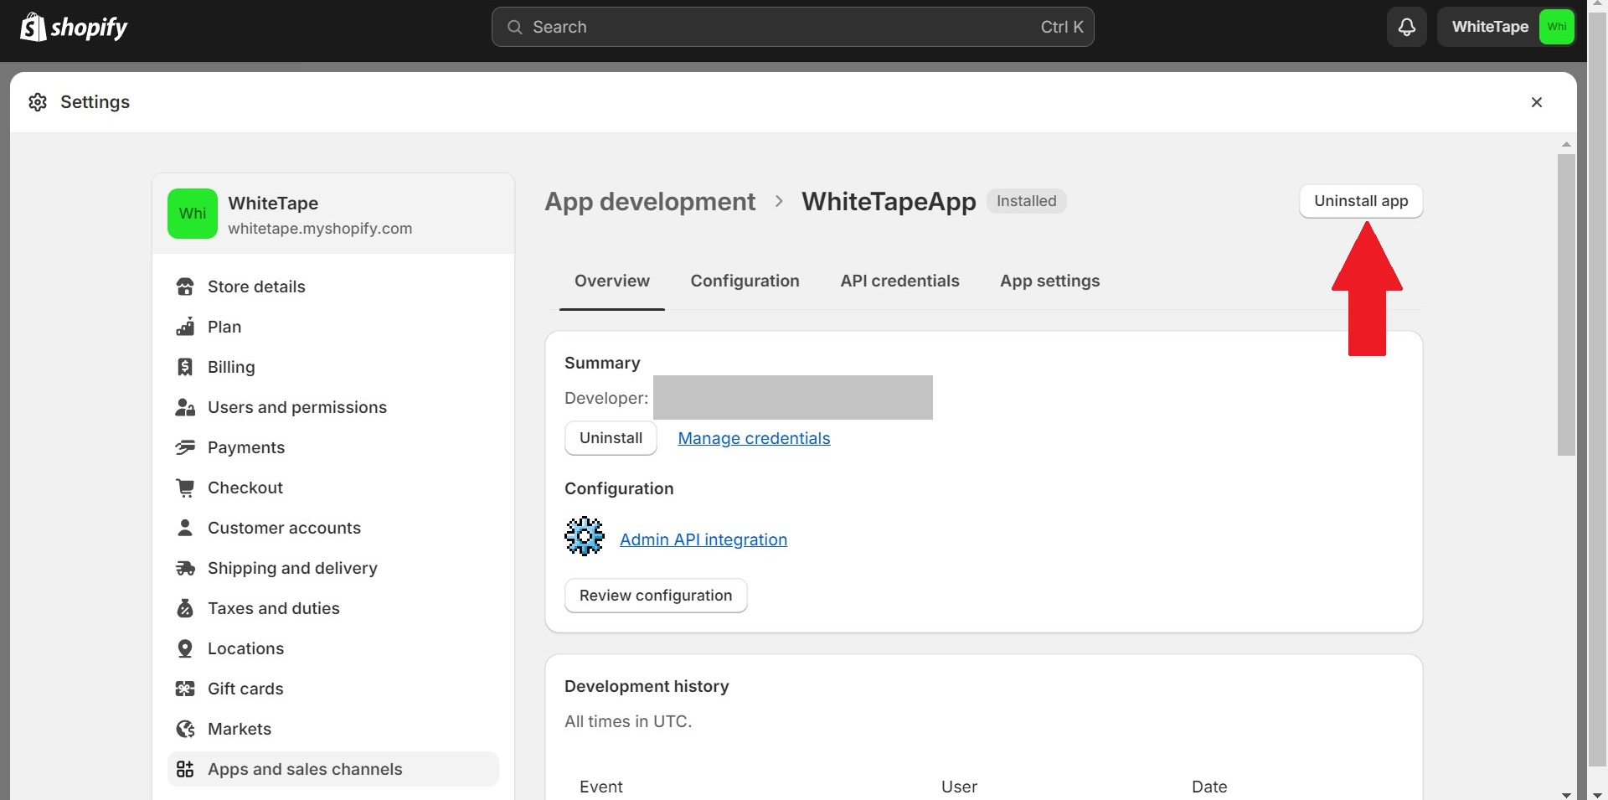
Task: Select Apps and sales channels
Action: click(333, 769)
